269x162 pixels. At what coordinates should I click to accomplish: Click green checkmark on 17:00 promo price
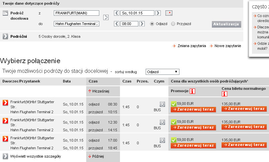174,140
